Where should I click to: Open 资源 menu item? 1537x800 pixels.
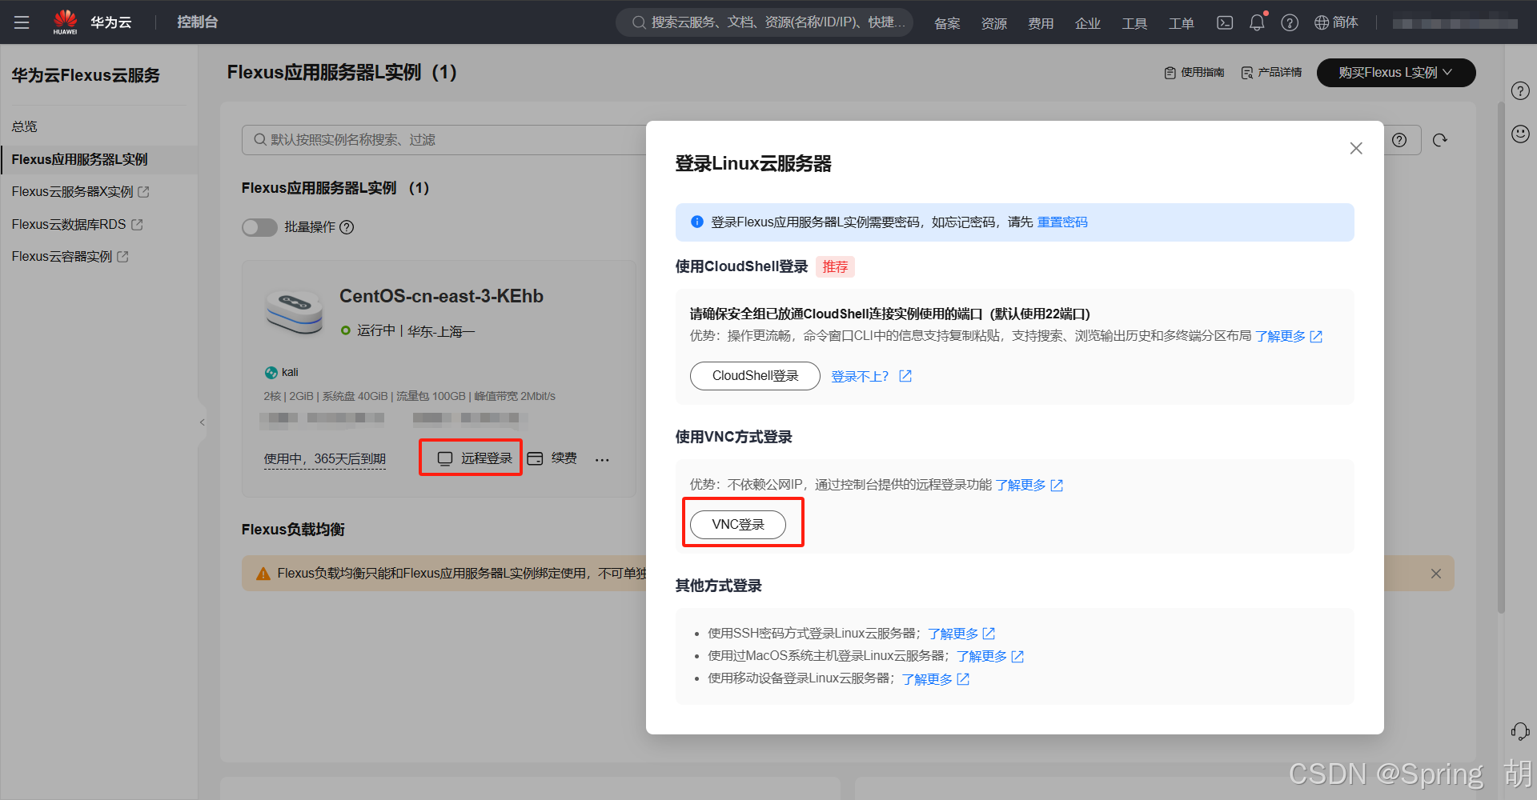click(994, 23)
